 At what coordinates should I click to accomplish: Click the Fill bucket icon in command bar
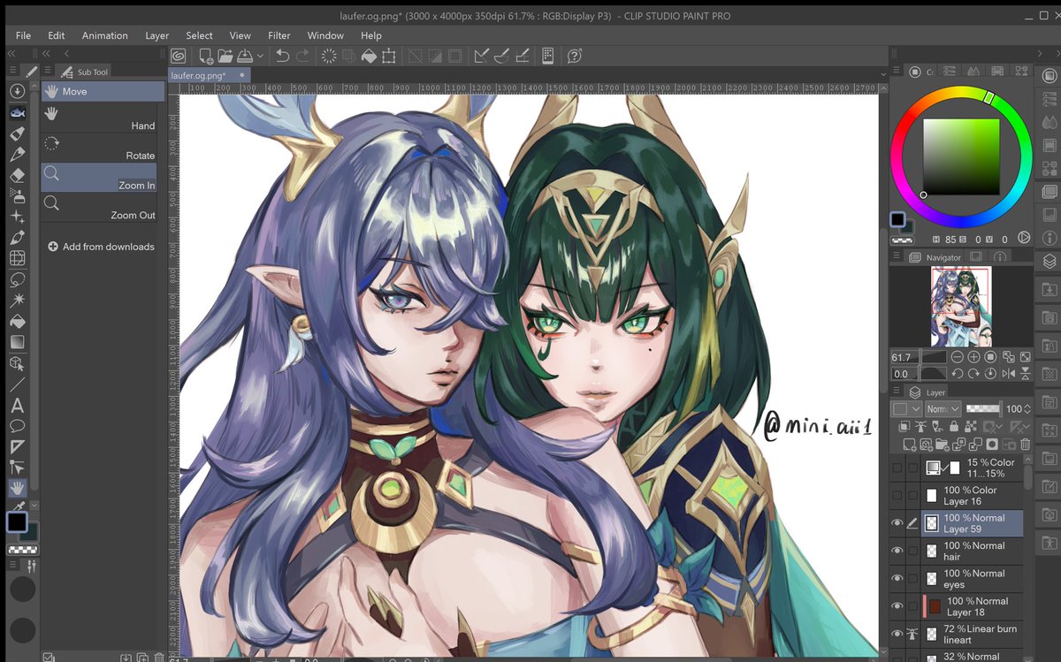click(368, 56)
